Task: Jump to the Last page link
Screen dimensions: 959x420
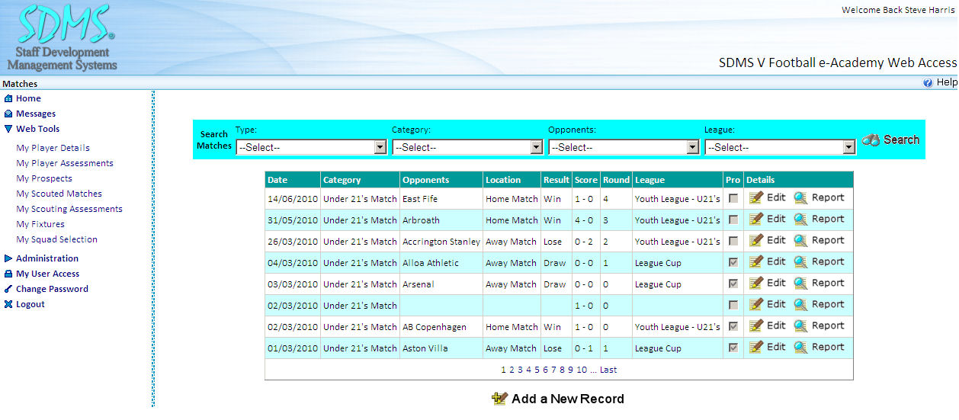Action: pos(608,370)
